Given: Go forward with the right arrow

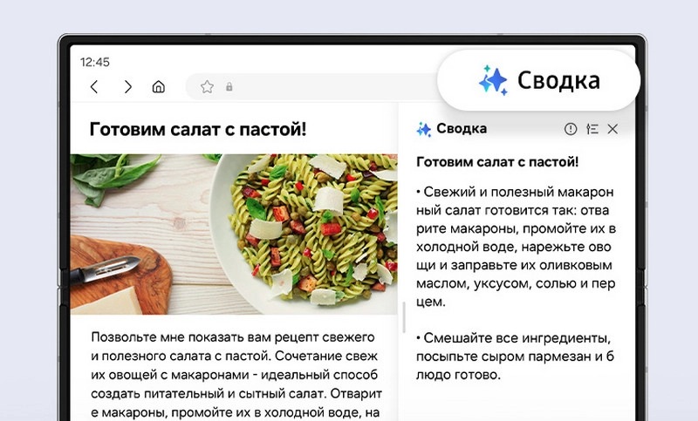Looking at the screenshot, I should coord(127,86).
